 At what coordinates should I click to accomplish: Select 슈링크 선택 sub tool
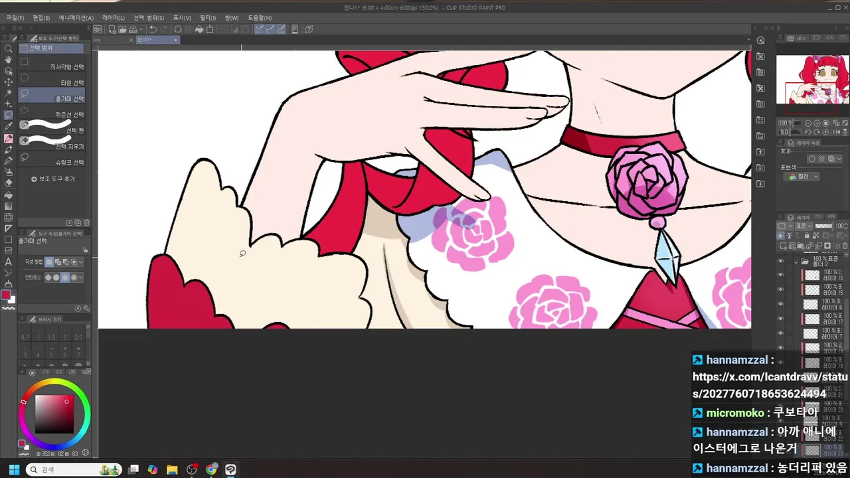coord(52,159)
